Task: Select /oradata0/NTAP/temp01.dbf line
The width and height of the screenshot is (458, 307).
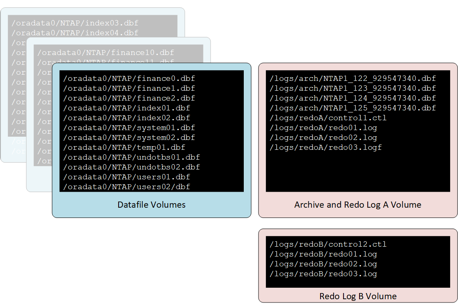Action: pyautogui.click(x=124, y=147)
